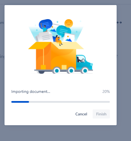131x141 pixels.
Task: Click the import progress bar
Action: pos(61,102)
